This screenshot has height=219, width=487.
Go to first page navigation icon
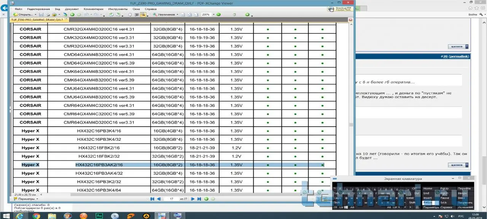tap(152, 199)
